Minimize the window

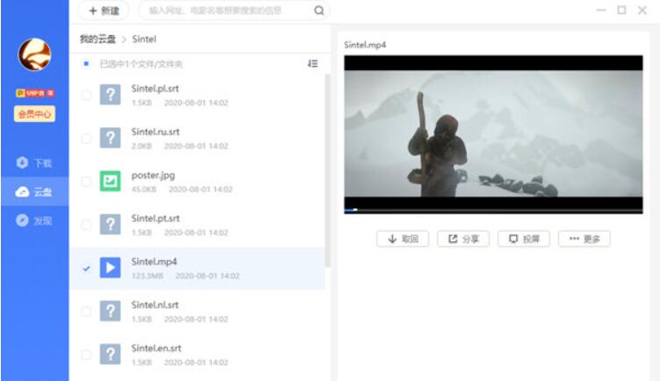click(x=601, y=11)
